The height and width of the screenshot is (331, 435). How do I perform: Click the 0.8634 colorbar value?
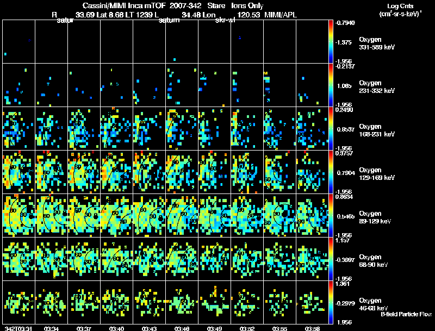click(x=344, y=197)
